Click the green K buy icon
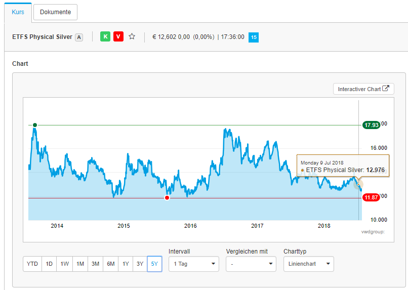 105,36
